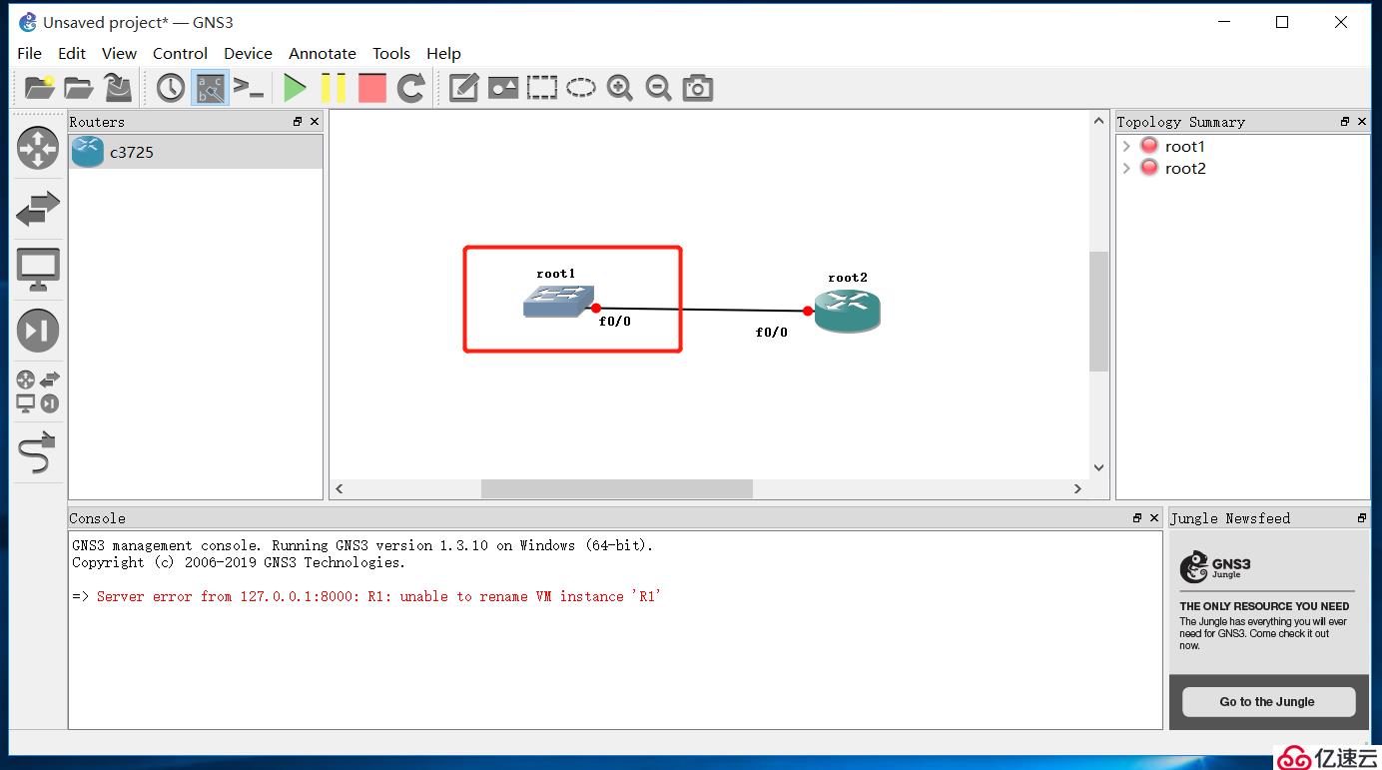Select the root1 switch node on canvas
Viewport: 1382px width, 770px height.
click(x=558, y=302)
